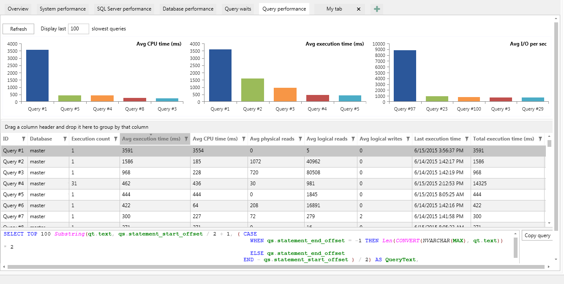
Task: Sort by Execution count column header
Action: (90, 139)
